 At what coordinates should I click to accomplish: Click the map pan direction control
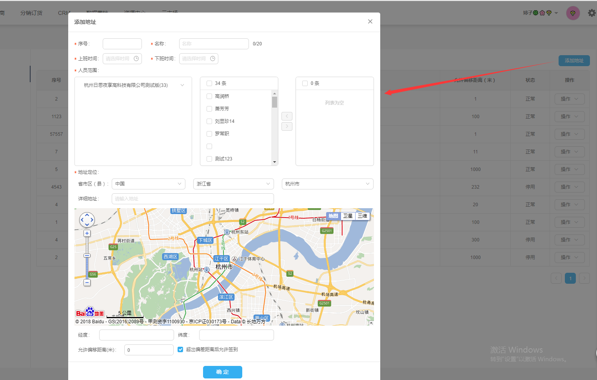(87, 220)
